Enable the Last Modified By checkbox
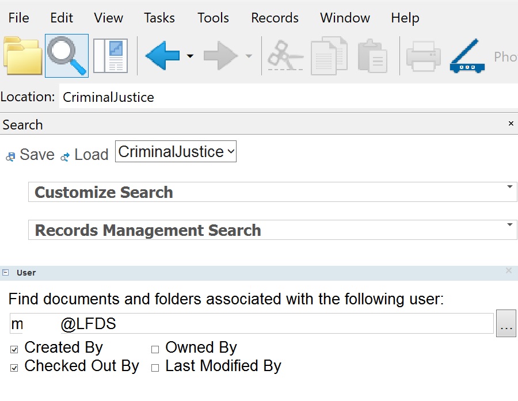This screenshot has width=518, height=401. coord(155,368)
